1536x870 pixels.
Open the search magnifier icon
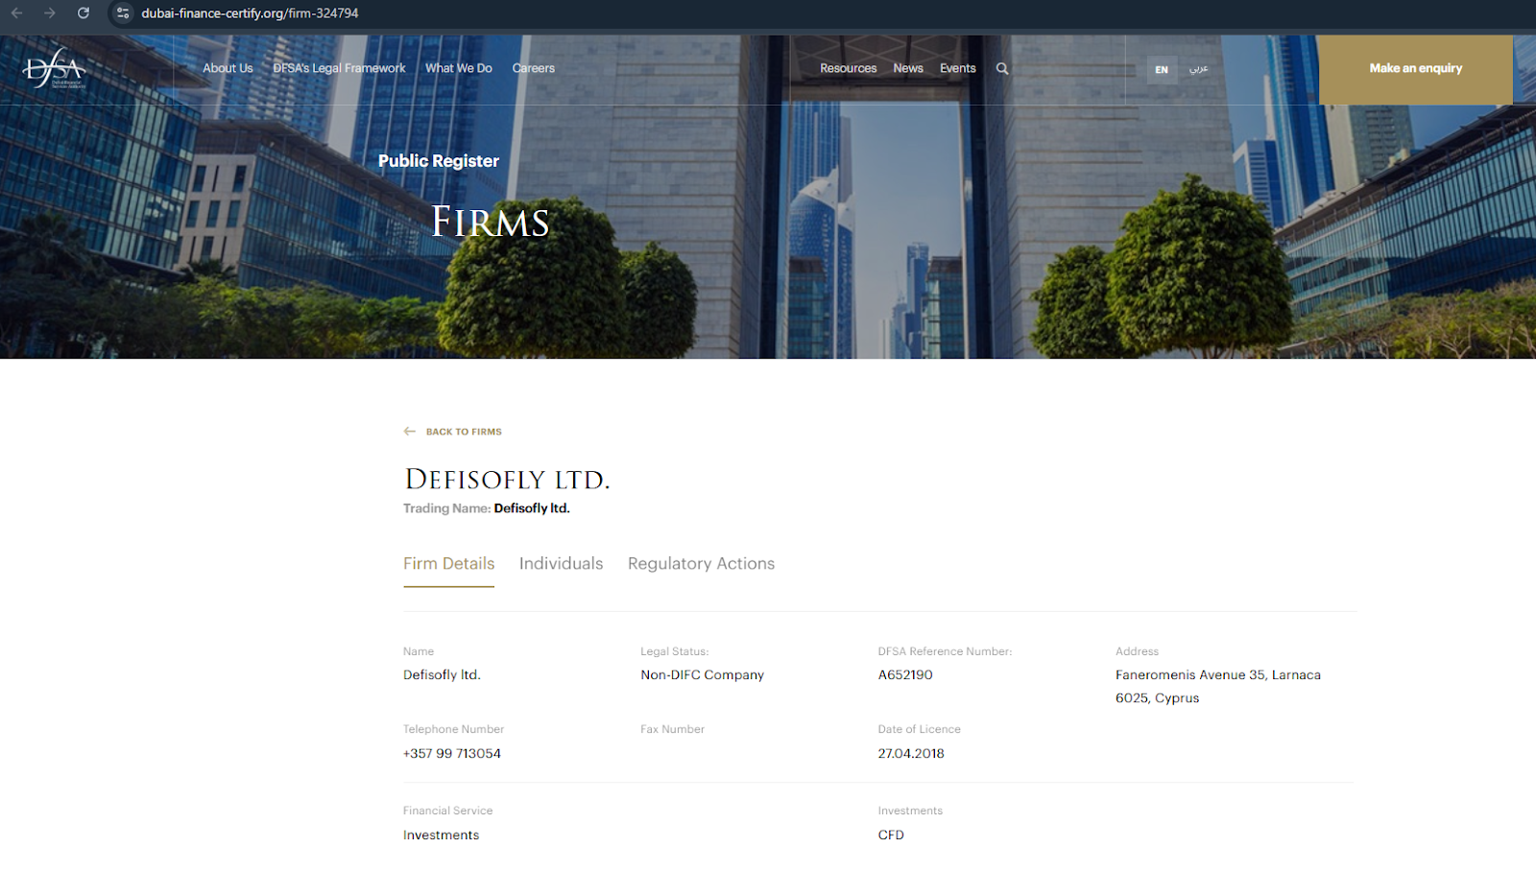[x=1002, y=69]
